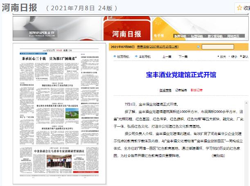Go to next article 下一篇

(183, 56)
